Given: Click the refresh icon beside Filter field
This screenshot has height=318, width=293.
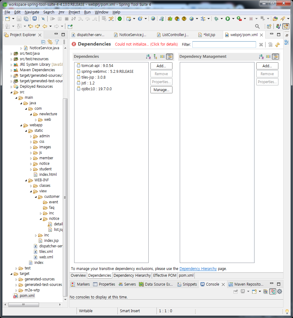Looking at the screenshot, I should (277, 45).
